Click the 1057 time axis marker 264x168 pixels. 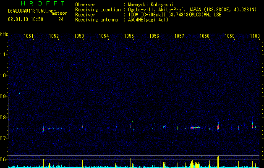pyautogui.click(x=179, y=36)
